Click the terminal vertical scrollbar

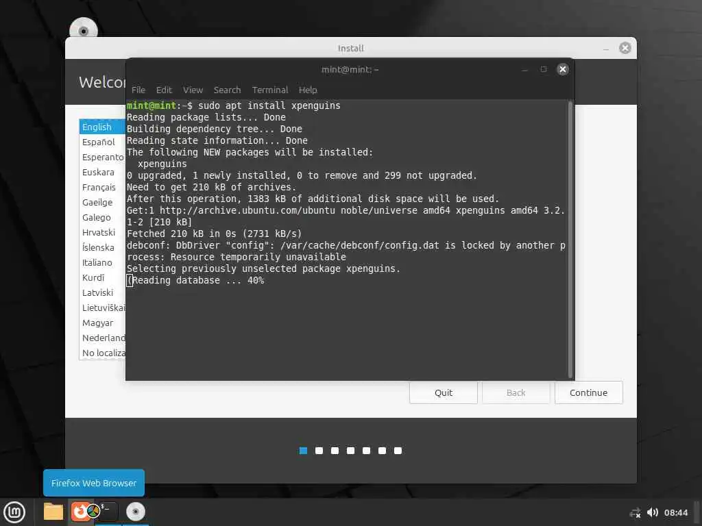tap(570, 239)
